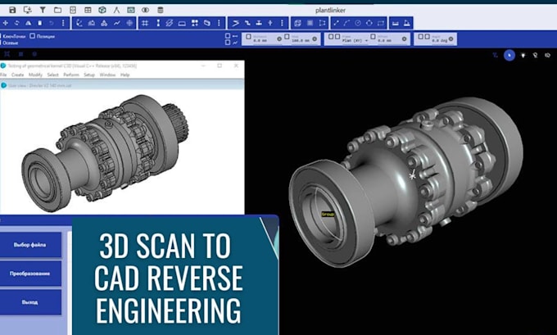Image resolution: width=557 pixels, height=335 pixels.
Task: Toggle the Позиции checkbox
Action: coord(32,36)
